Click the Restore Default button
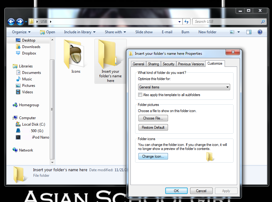Screen dimensions: 272x202 tap(153, 127)
